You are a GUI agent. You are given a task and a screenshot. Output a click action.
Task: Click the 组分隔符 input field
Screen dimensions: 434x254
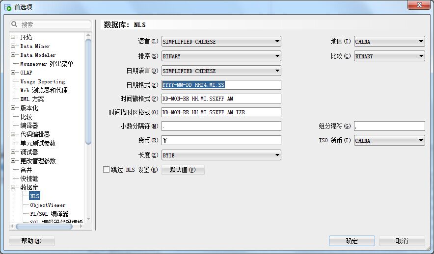point(389,126)
